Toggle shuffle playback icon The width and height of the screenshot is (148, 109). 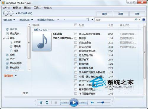tap(41, 103)
